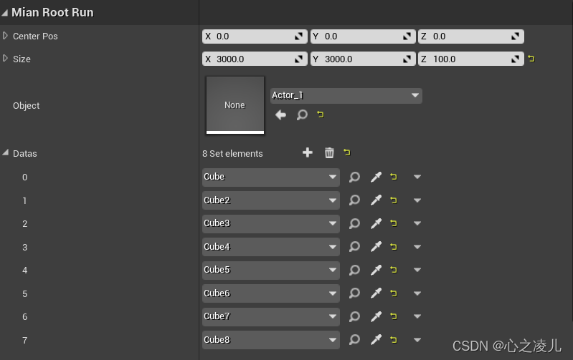
Task: Open the Cube2 actor dropdown
Action: 271,200
